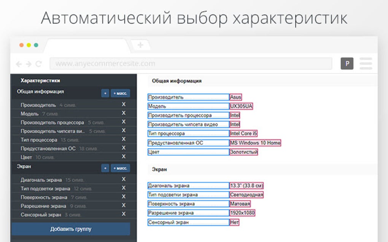Screen dimensions: 388x242
Task: Remove Сенсорный экран row with X
Action: tap(124, 214)
